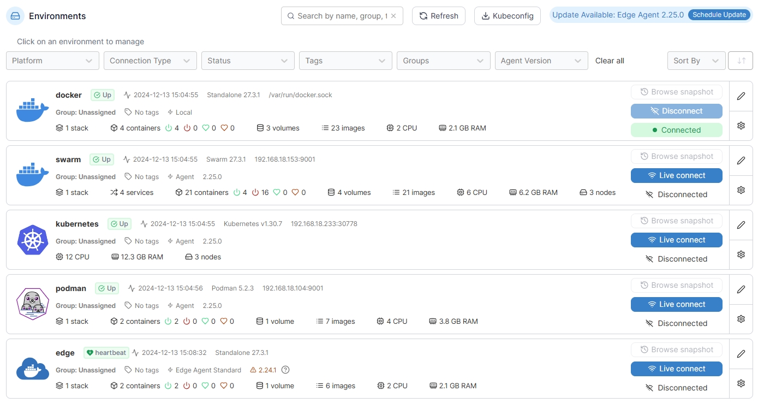Click pencil edit icon for edge environment
Image resolution: width=758 pixels, height=403 pixels.
coord(741,354)
